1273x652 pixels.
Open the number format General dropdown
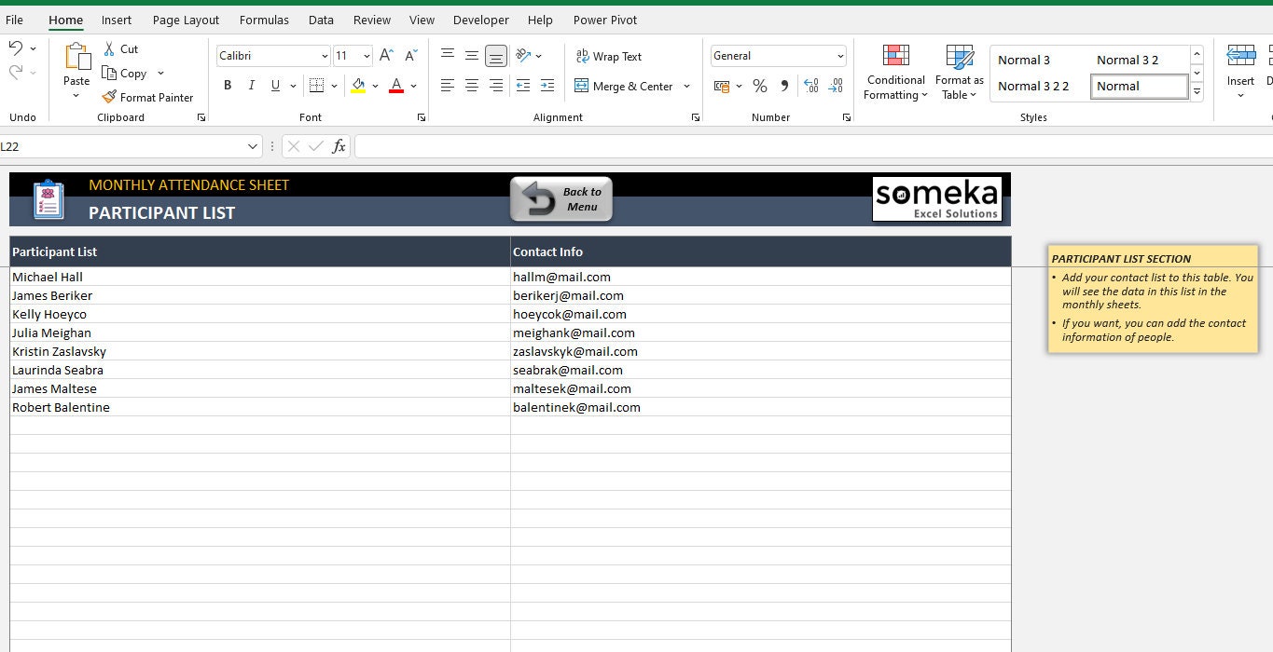pyautogui.click(x=840, y=56)
